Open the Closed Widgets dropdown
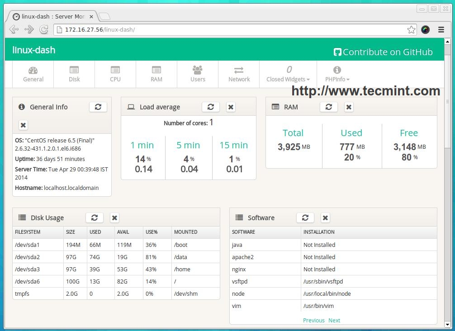 [288, 74]
